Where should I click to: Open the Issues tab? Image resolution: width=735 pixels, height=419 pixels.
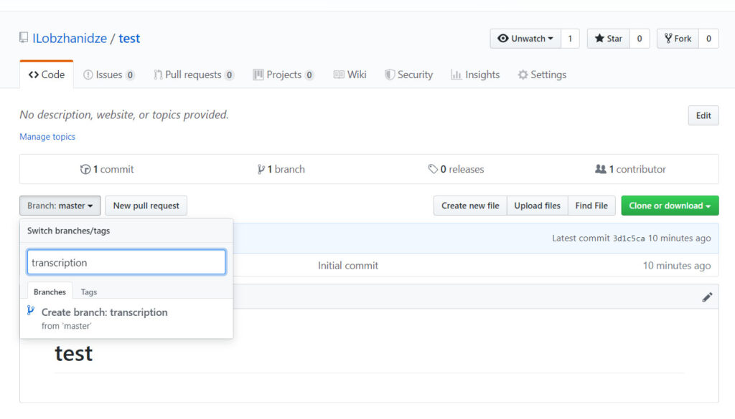click(x=108, y=74)
